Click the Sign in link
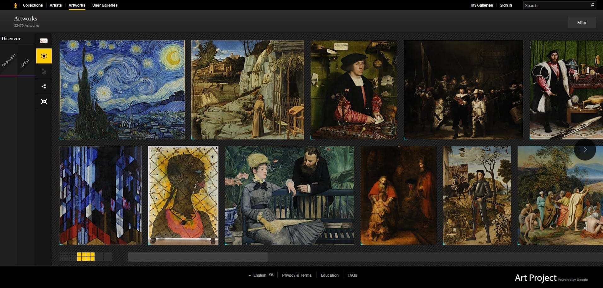This screenshot has width=603, height=288. (x=506, y=5)
